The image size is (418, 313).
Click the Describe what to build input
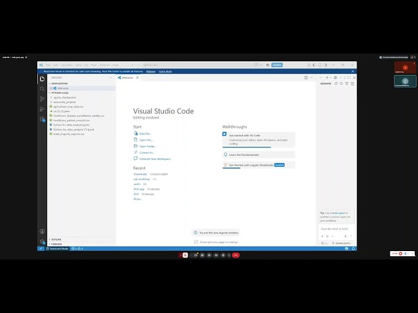(336, 229)
